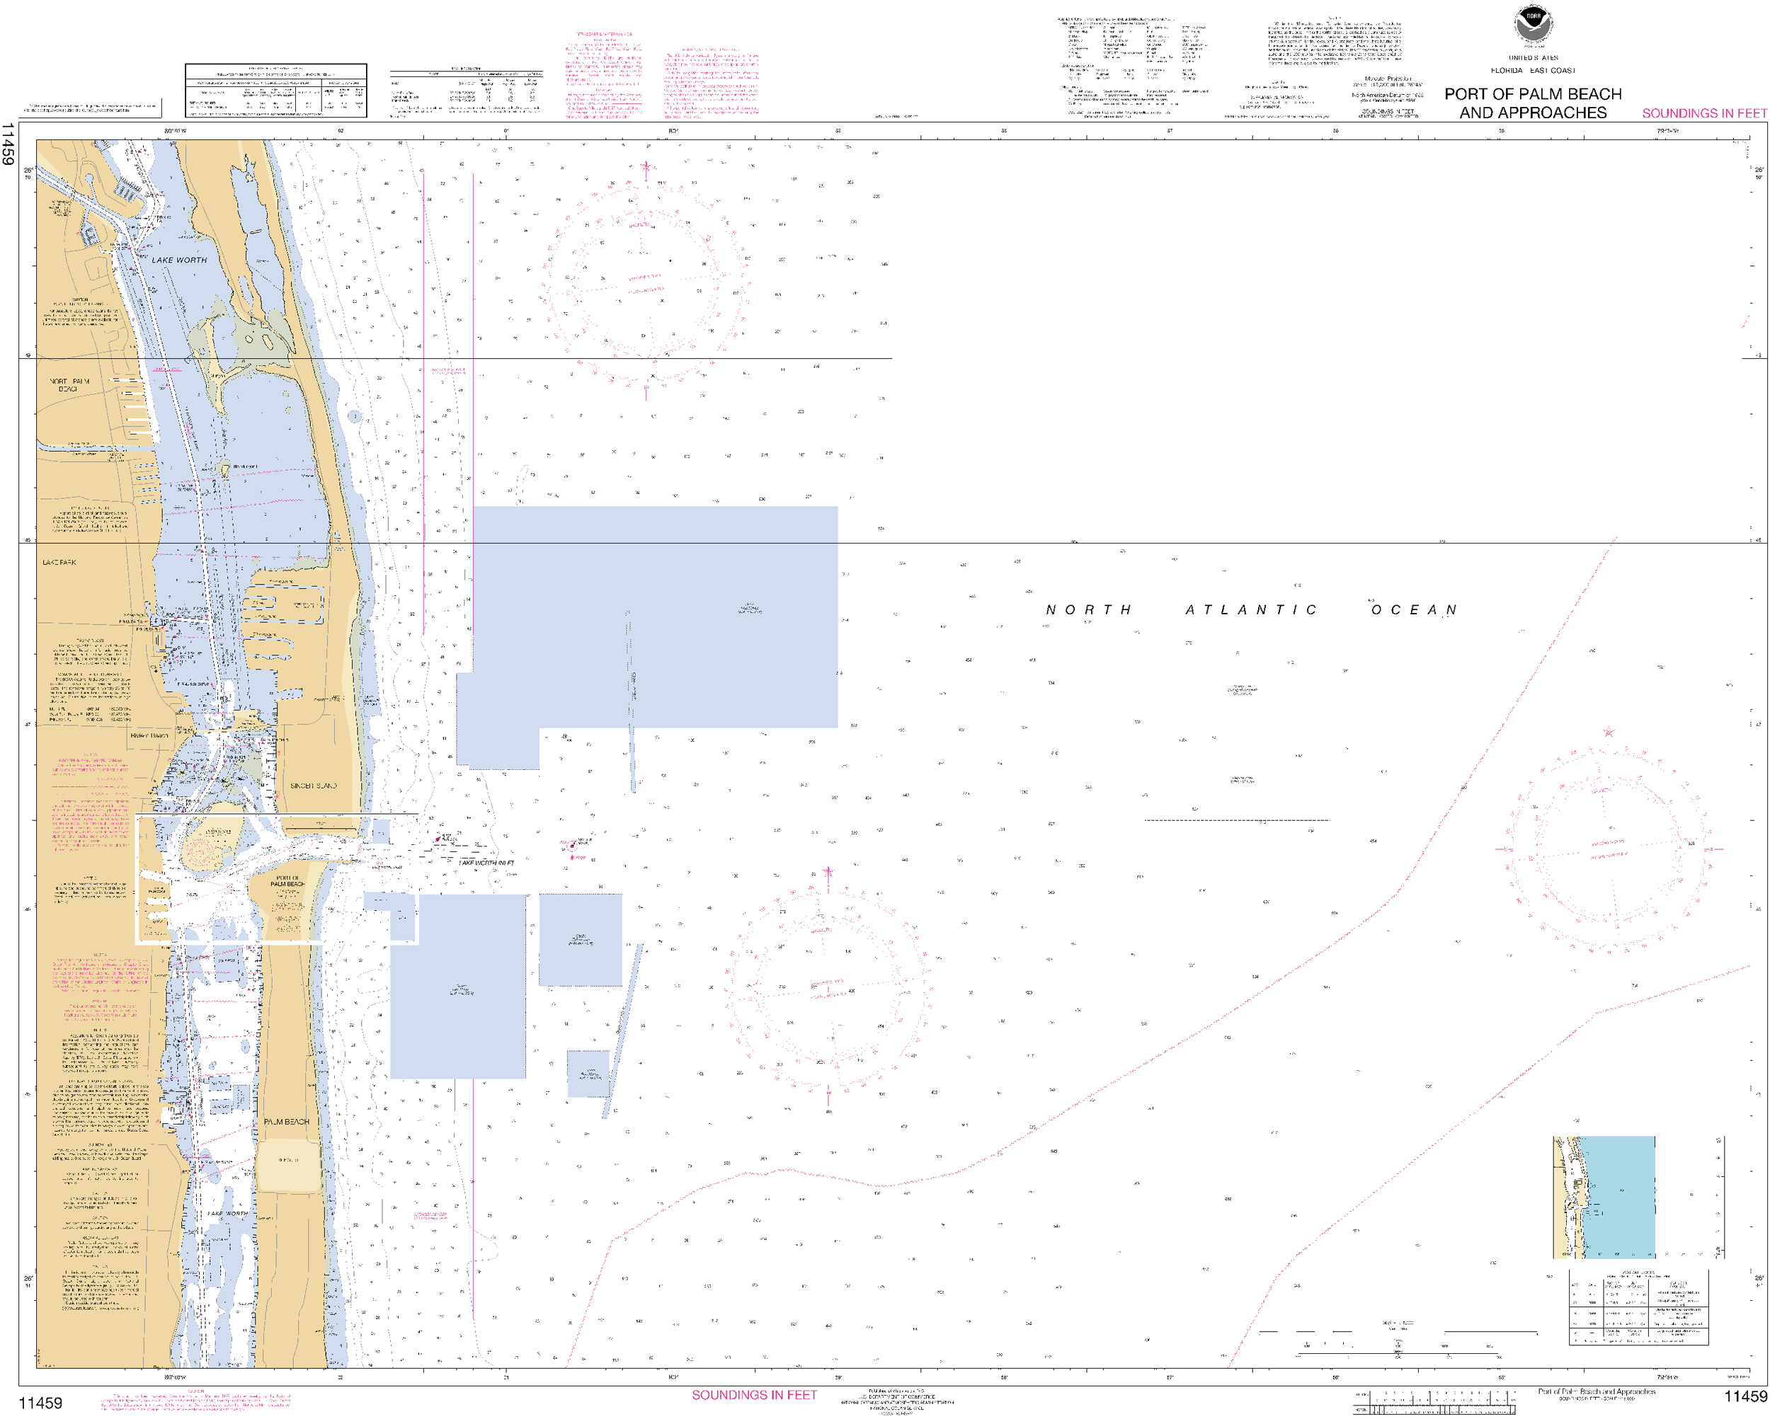Screen dimensions: 1770x1419
Task: Click chart number 11459 at bottom-right
Action: click(1745, 1396)
